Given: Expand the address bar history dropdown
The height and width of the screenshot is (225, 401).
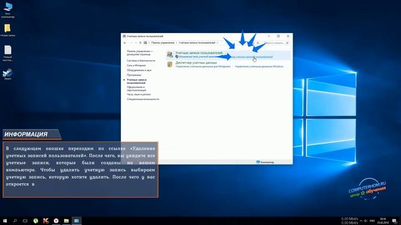Looking at the screenshot, I should point(253,43).
